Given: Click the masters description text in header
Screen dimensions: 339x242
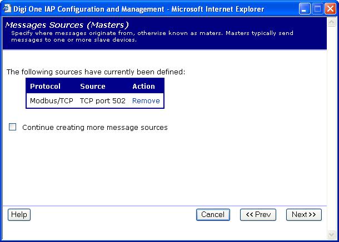Looking at the screenshot, I should pos(150,37).
